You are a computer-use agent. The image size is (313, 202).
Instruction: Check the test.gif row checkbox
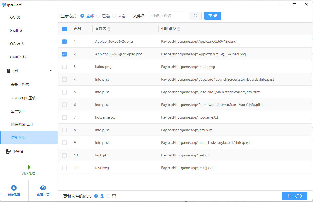click(x=65, y=155)
